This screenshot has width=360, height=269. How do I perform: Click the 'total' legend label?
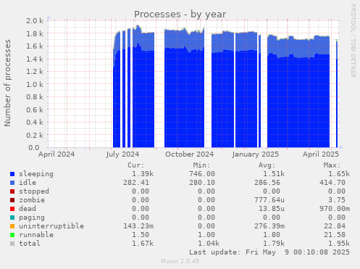point(30,244)
